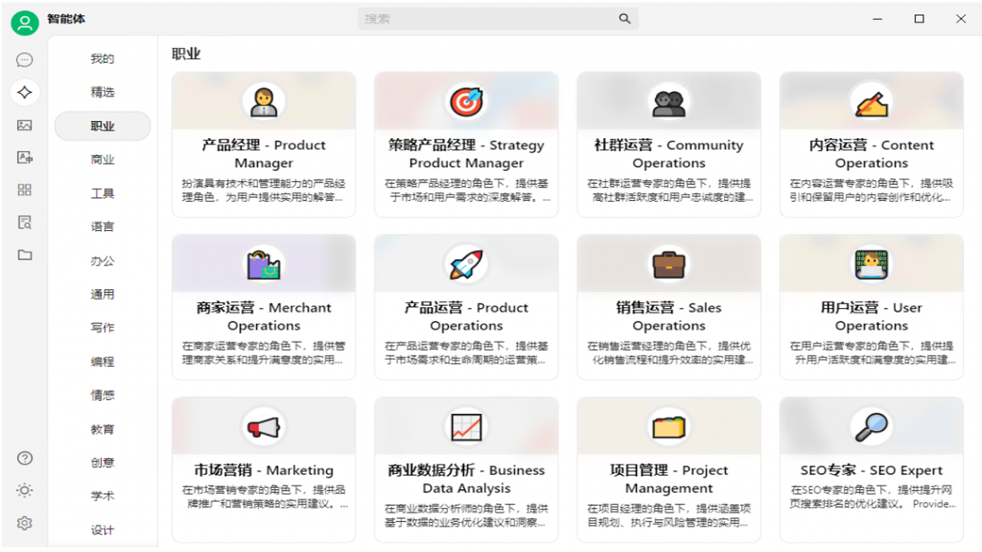Choose the 设计 category

click(x=103, y=531)
